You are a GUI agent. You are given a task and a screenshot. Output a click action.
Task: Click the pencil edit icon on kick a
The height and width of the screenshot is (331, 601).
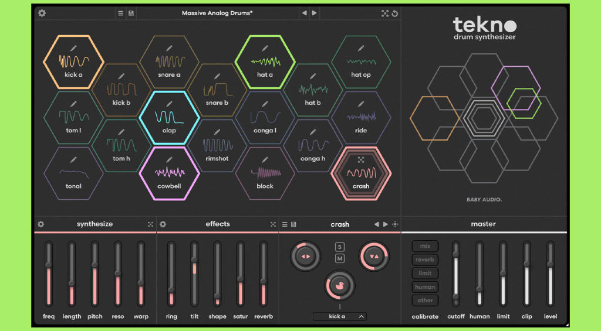[74, 47]
